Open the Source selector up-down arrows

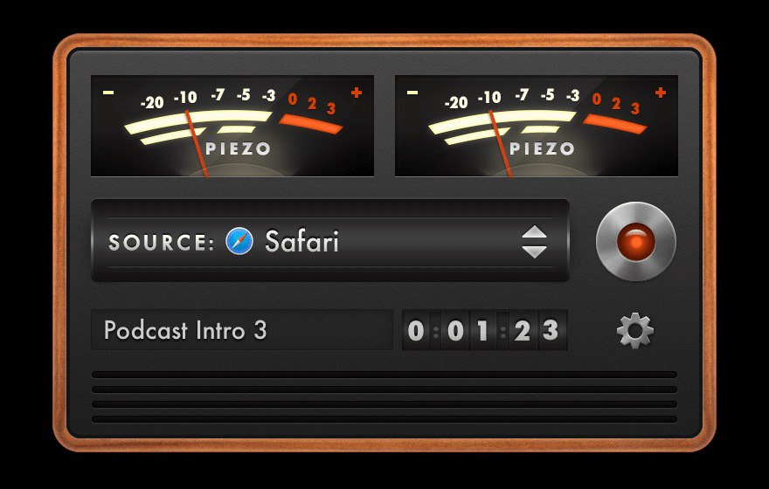535,242
